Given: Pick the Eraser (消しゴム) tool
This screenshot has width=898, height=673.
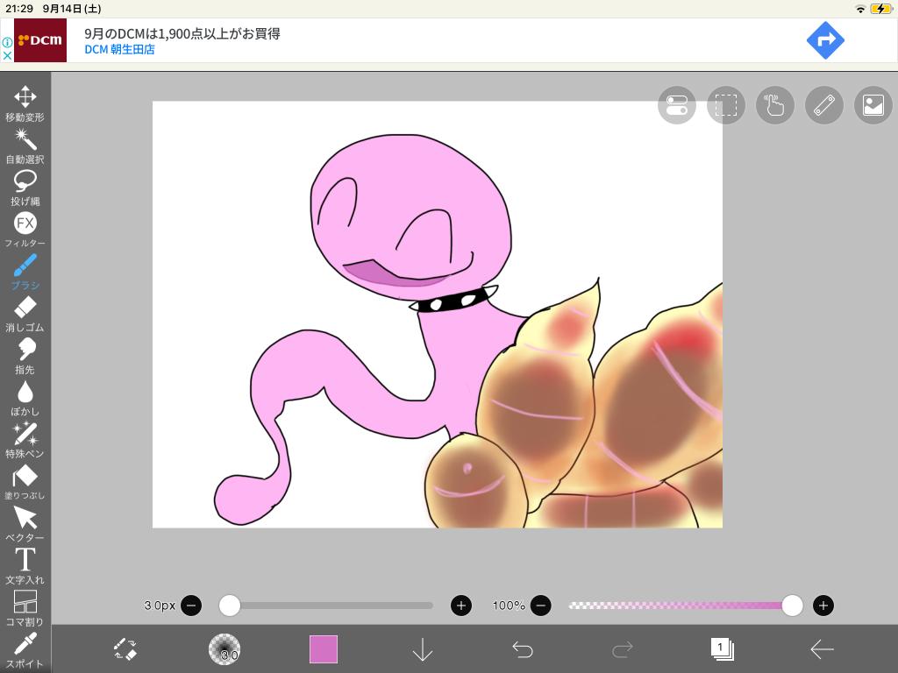Looking at the screenshot, I should point(25,308).
